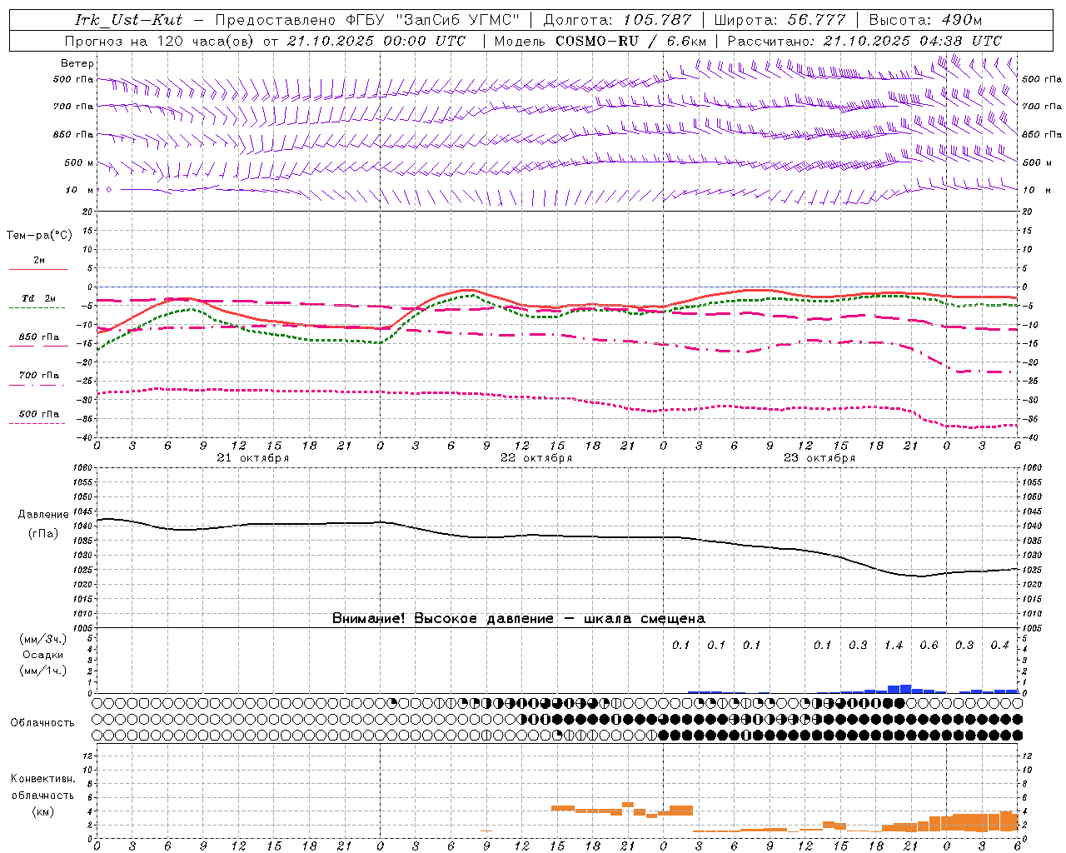Click the warning Внимание! Высокое давление – шкала смещена
Viewport: 1066px width, 853px height.
pyautogui.click(x=519, y=618)
